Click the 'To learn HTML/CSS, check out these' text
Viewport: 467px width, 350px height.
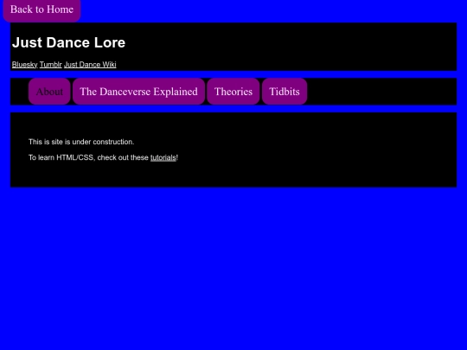(88, 158)
